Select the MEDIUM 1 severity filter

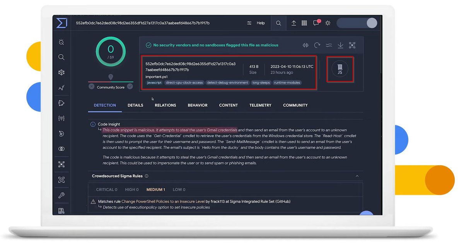[x=156, y=190]
